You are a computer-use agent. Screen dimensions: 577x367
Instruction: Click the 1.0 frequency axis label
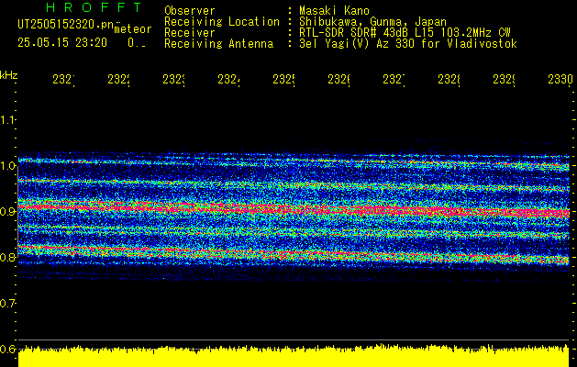pyautogui.click(x=7, y=166)
